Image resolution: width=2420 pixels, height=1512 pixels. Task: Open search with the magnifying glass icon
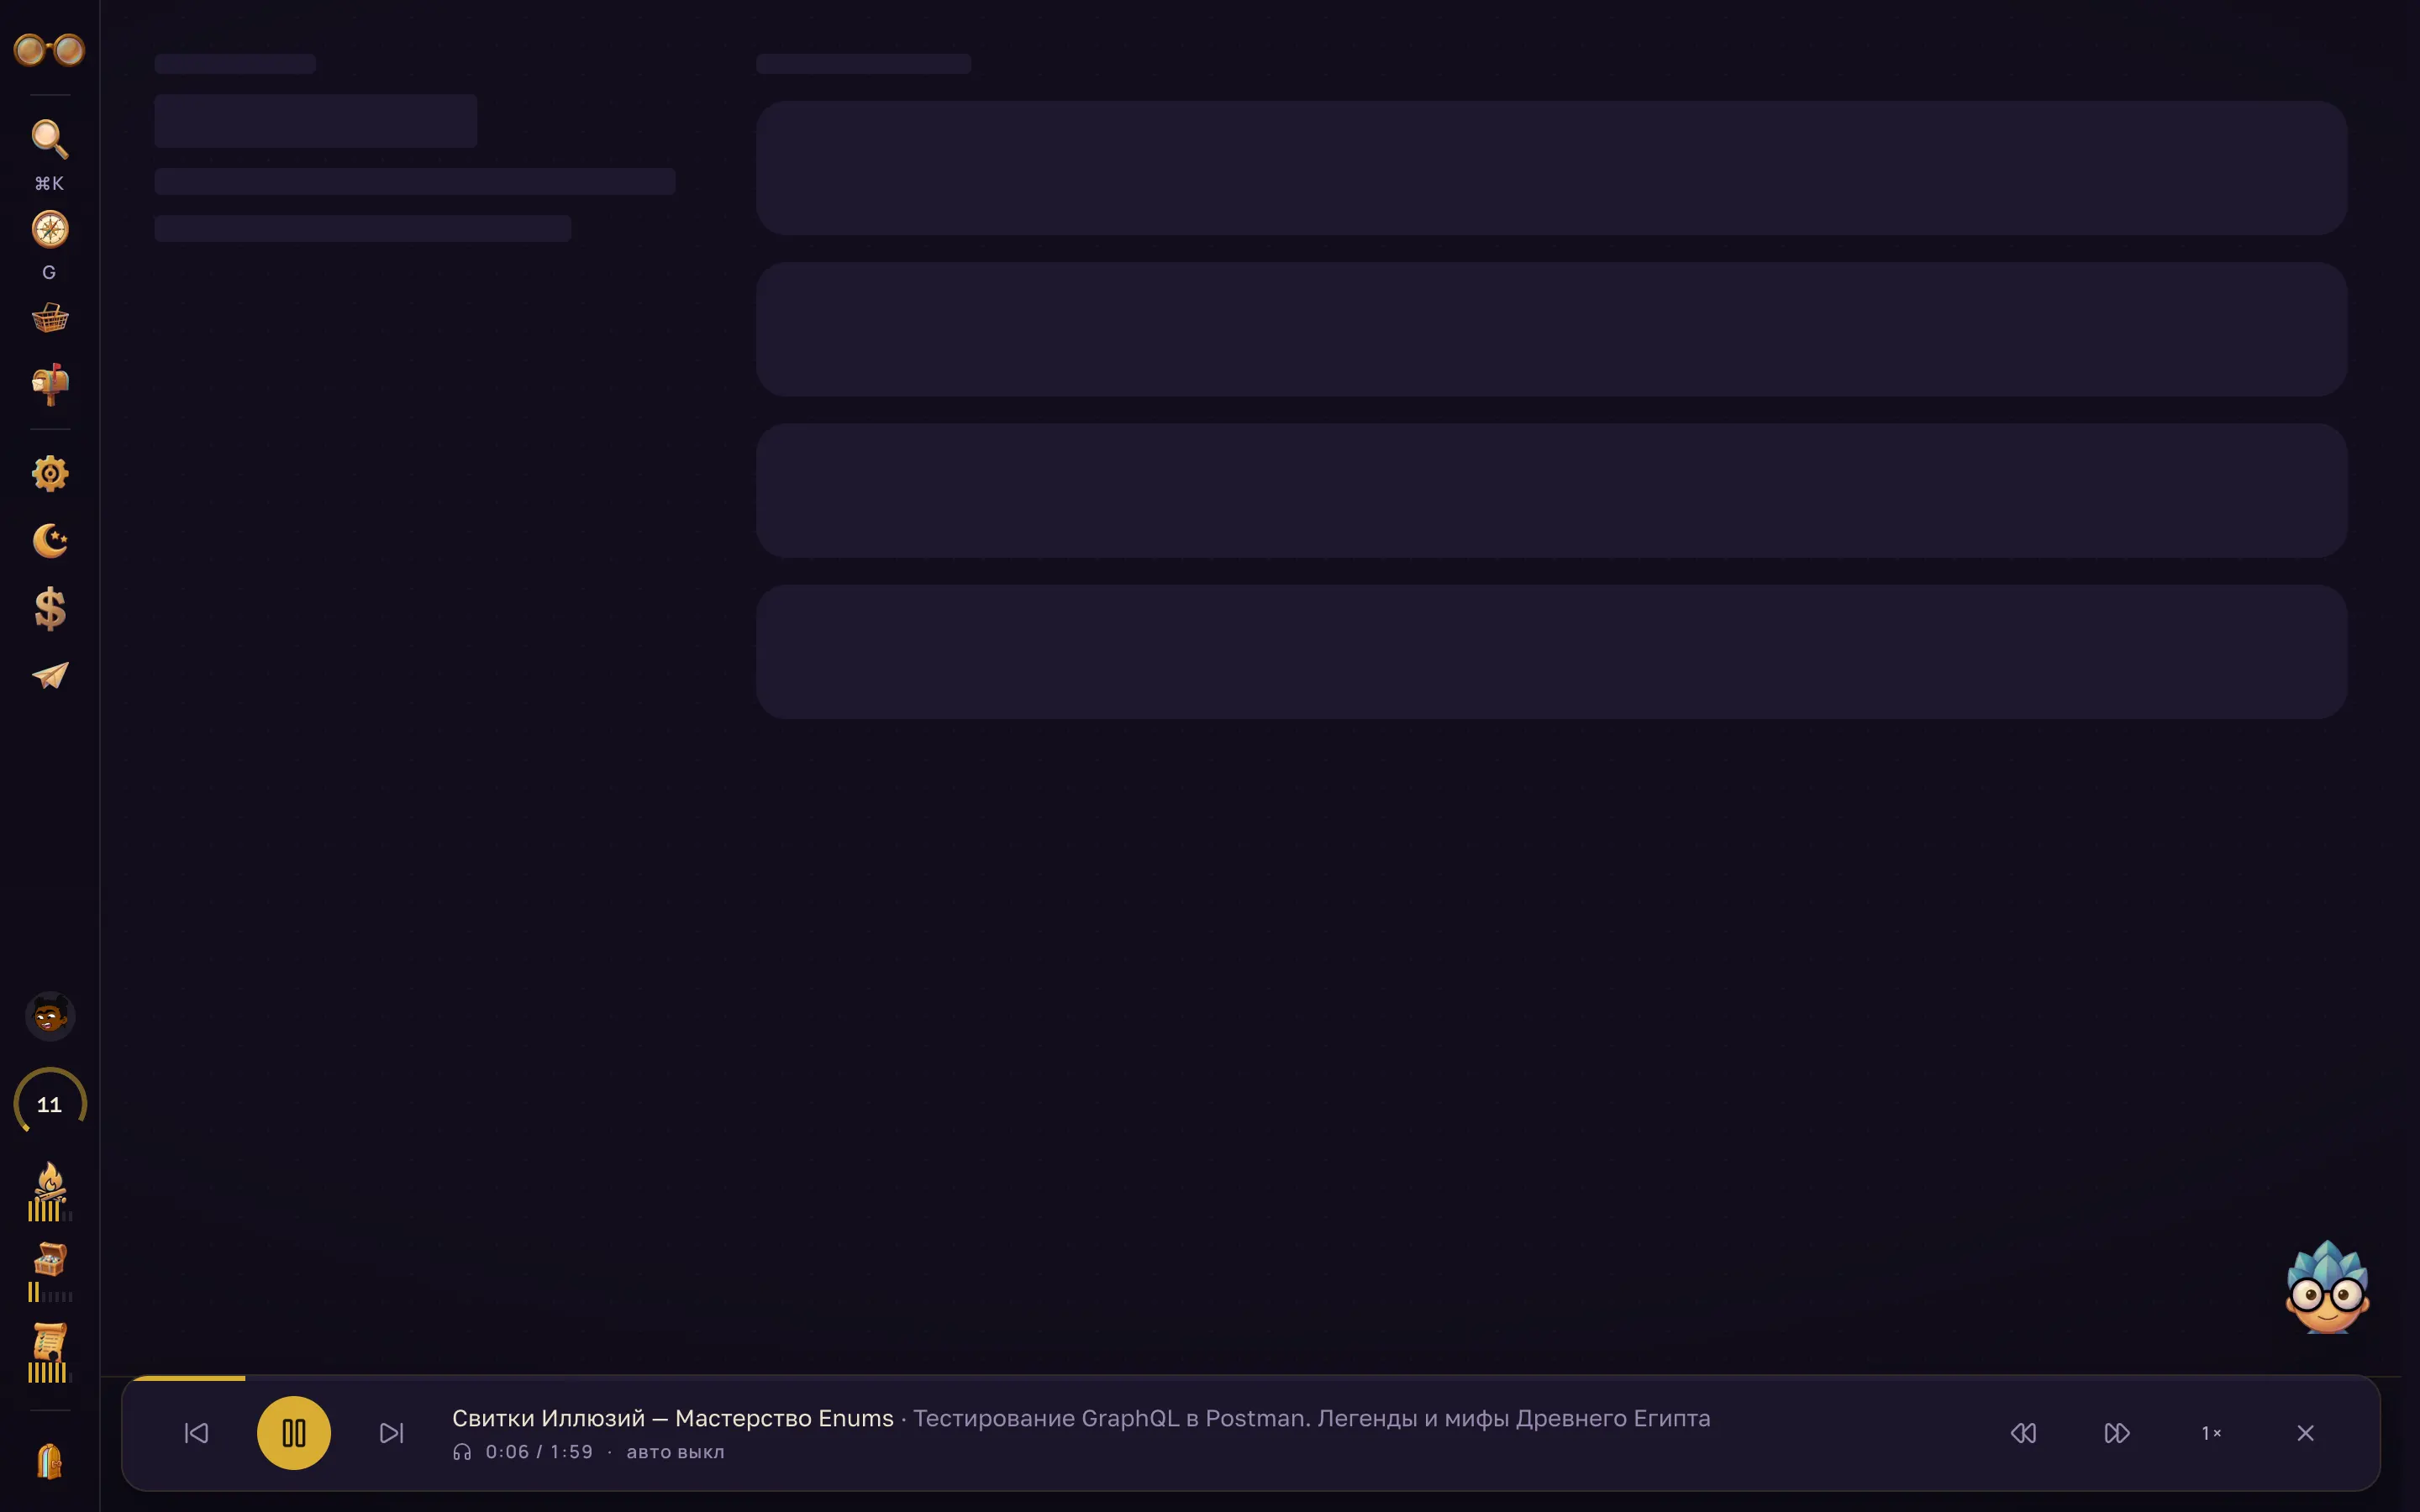(x=49, y=139)
